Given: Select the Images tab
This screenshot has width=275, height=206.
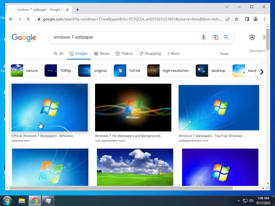Looking at the screenshot, I should point(79,54).
